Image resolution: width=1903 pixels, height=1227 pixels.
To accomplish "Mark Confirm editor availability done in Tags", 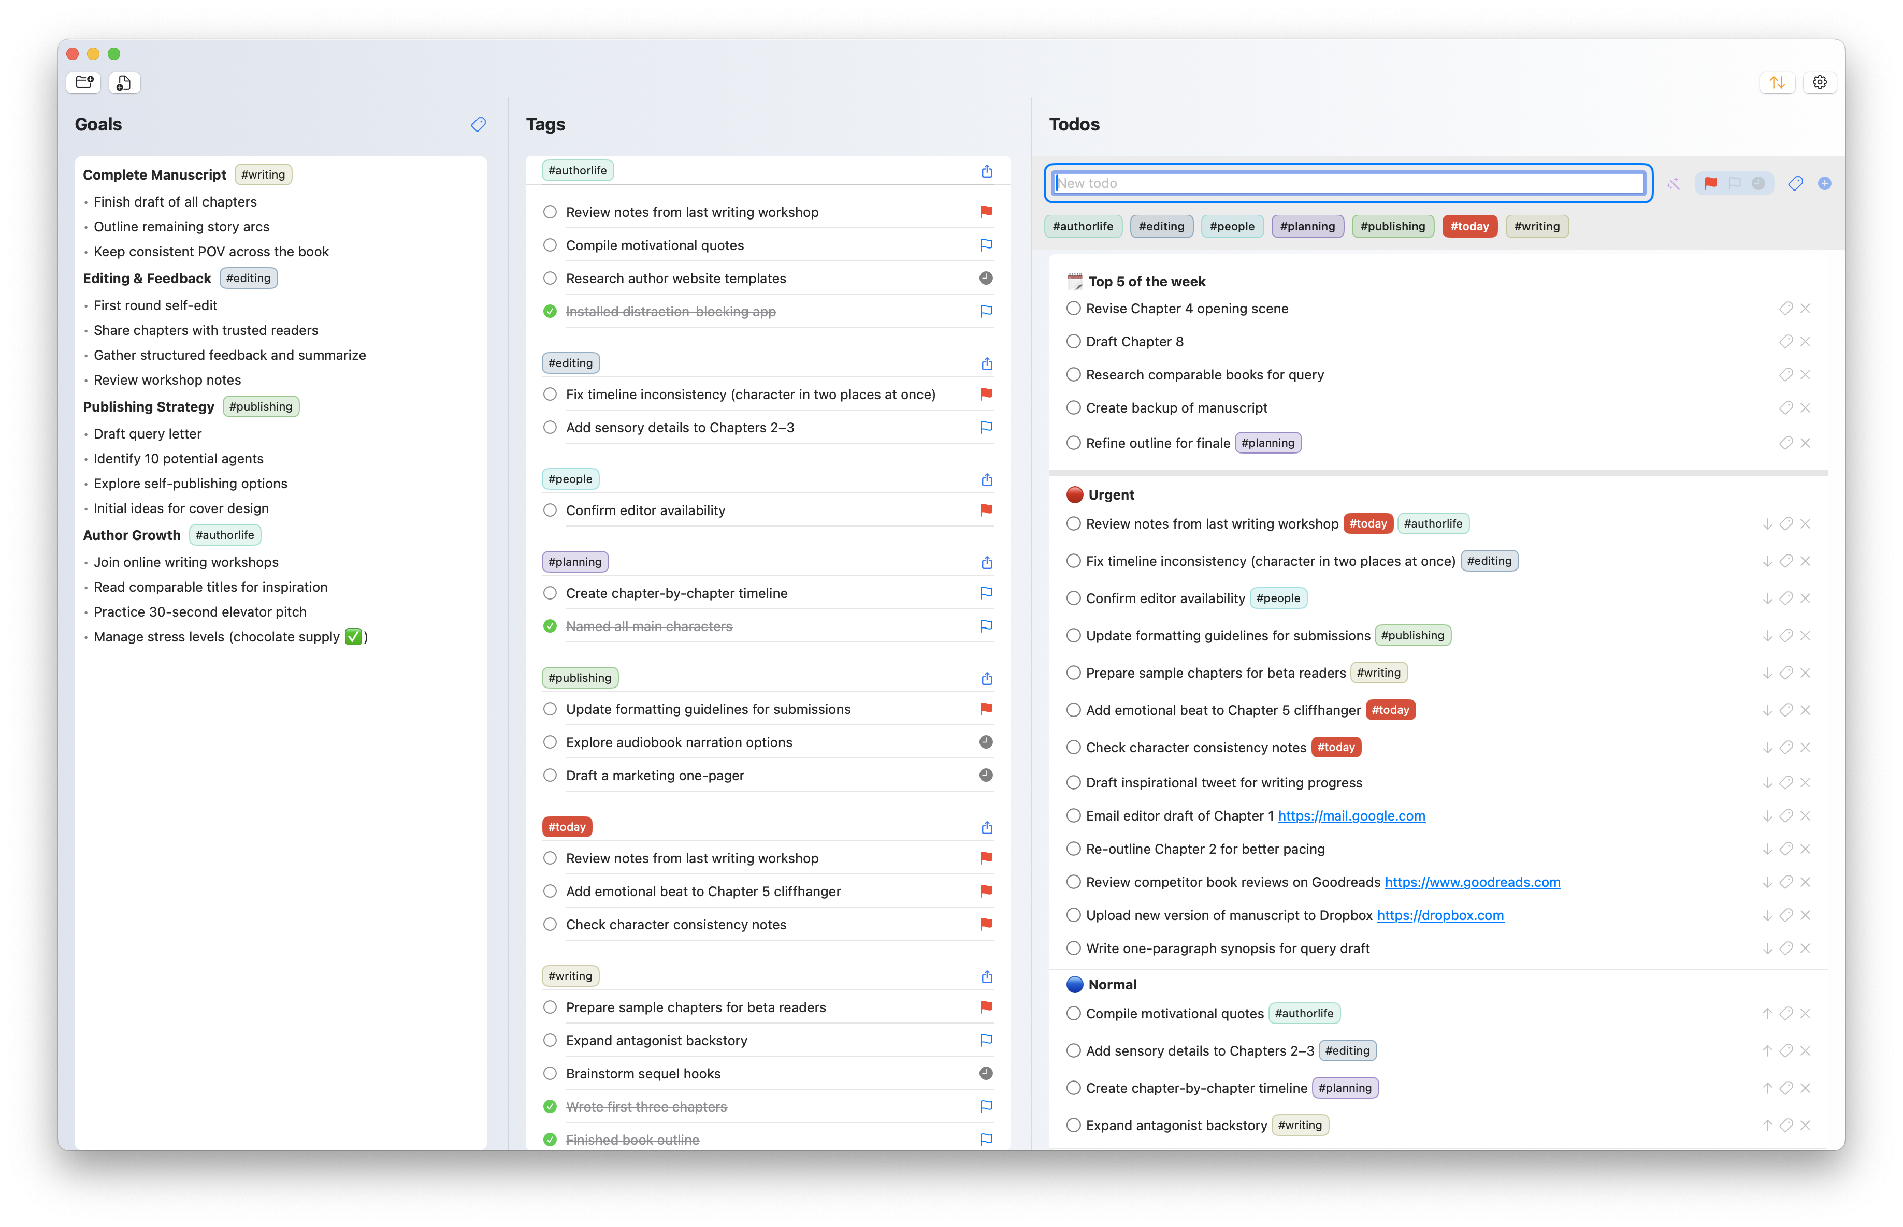I will [x=550, y=510].
